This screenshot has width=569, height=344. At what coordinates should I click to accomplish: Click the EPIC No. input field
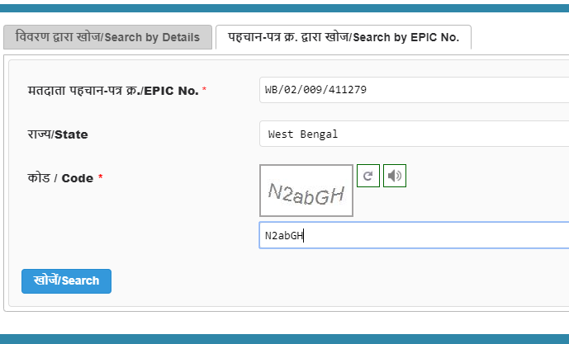pyautogui.click(x=414, y=90)
